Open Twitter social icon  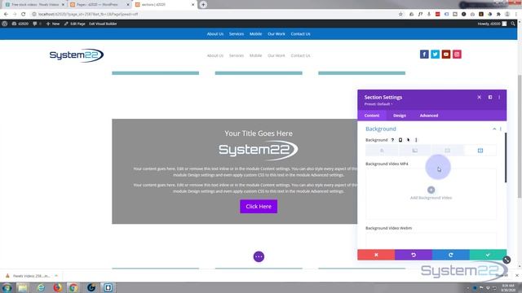pyautogui.click(x=435, y=55)
